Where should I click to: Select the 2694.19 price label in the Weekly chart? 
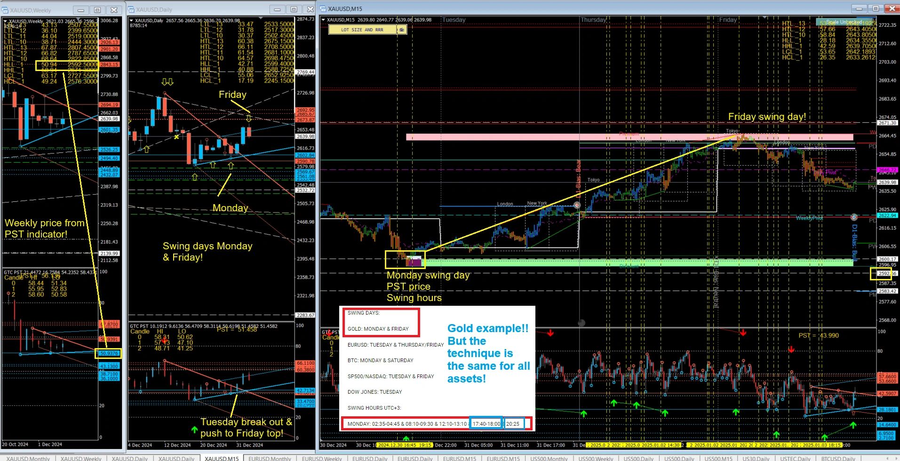pyautogui.click(x=109, y=105)
